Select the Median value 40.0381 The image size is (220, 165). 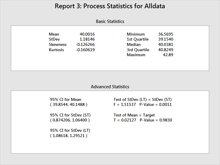click(166, 45)
